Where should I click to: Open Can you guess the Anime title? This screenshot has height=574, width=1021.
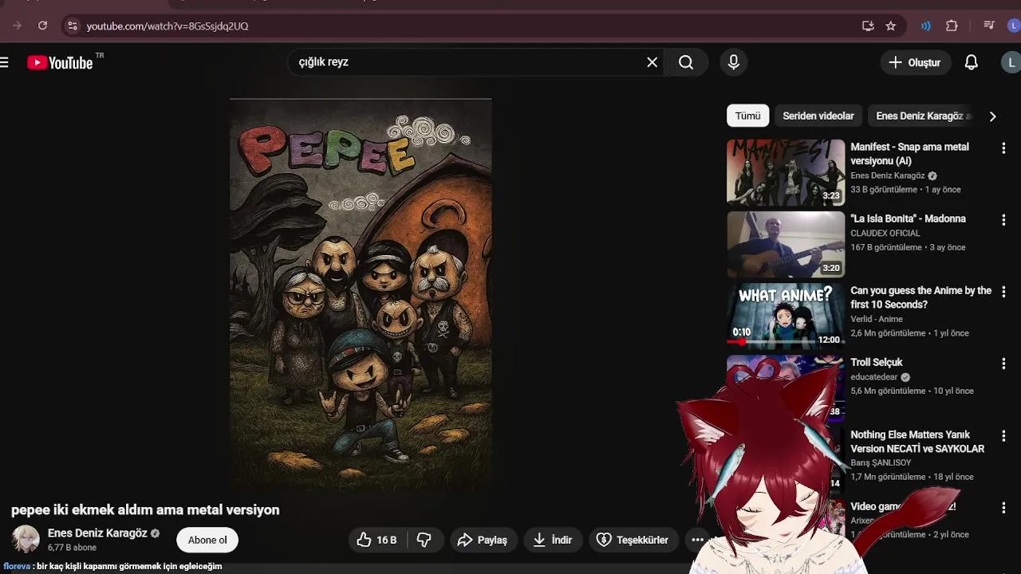[920, 297]
